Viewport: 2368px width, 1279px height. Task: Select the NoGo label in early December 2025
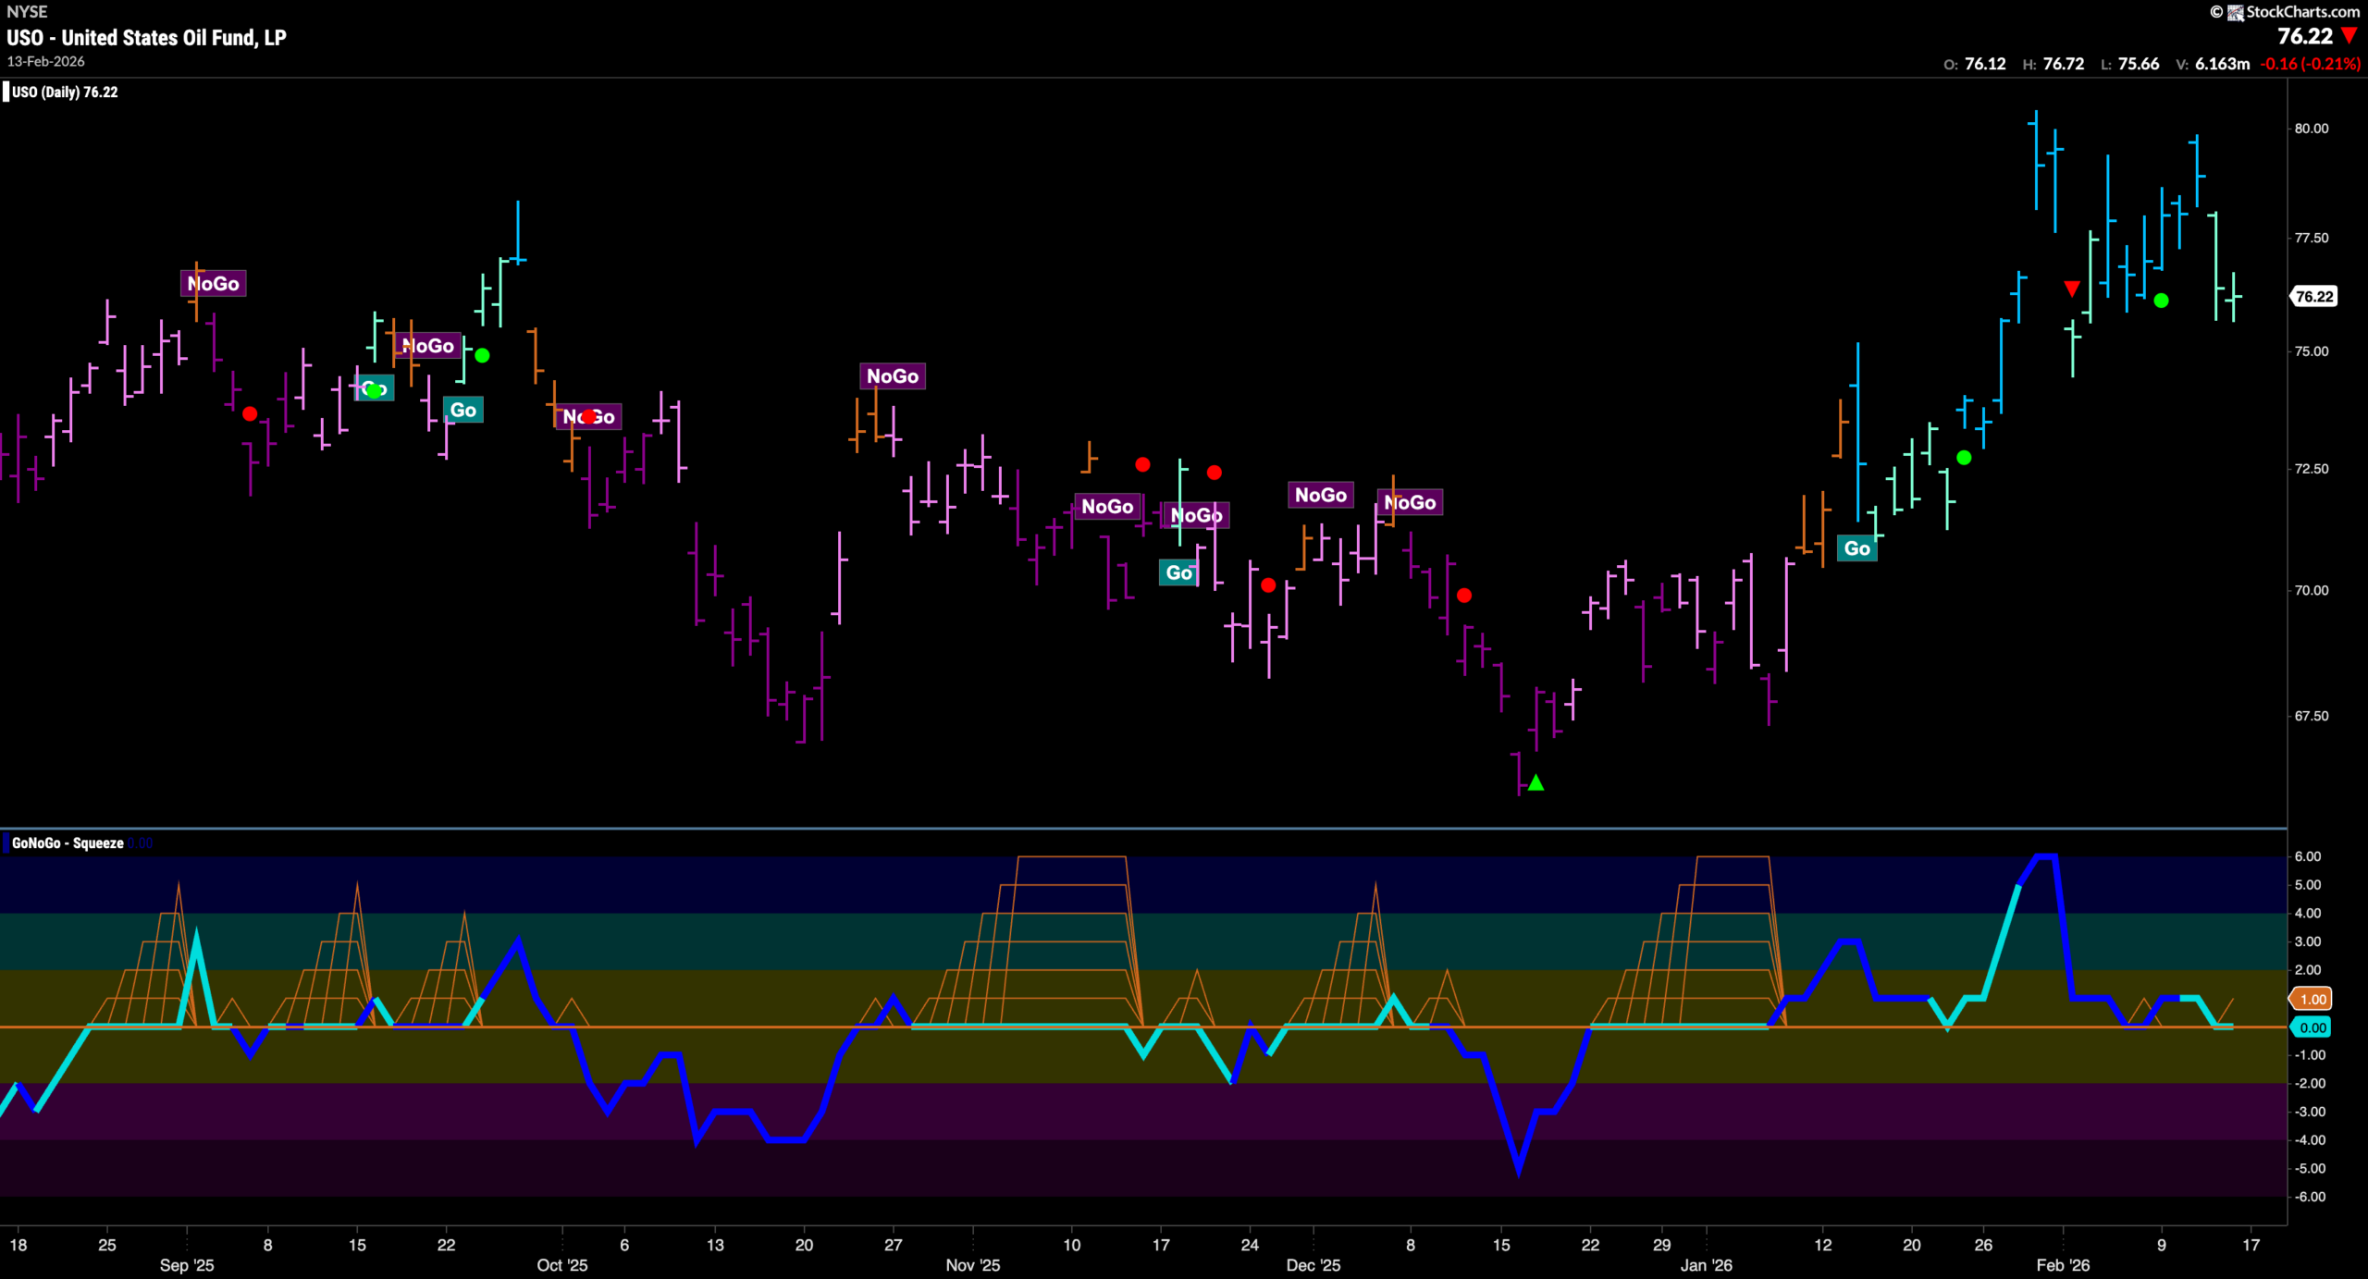coord(1320,495)
